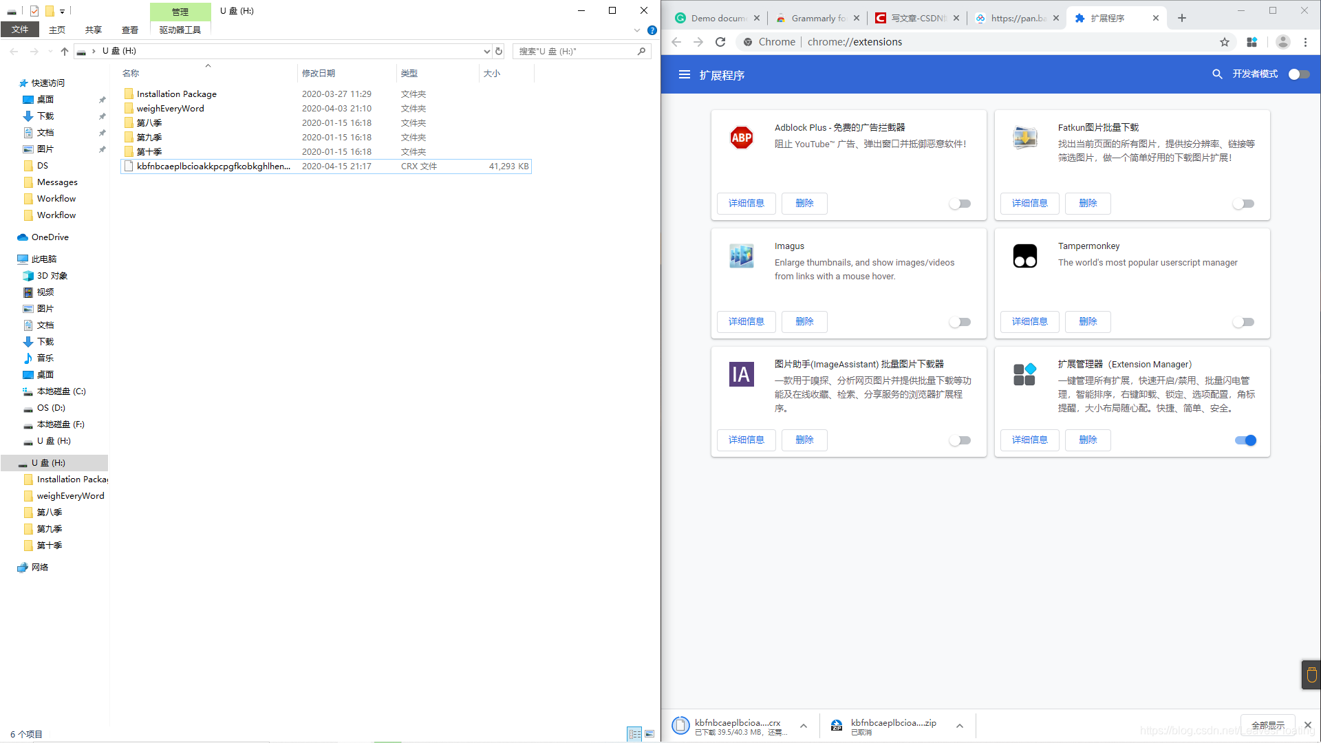Reload the chrome://extensions page
1321x743 pixels.
pos(720,42)
